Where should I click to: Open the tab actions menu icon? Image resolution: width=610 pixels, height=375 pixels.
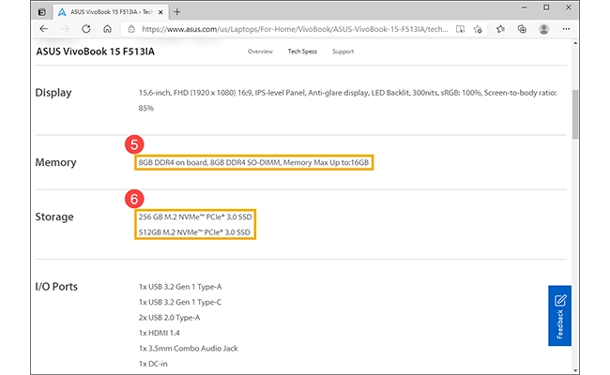41,12
